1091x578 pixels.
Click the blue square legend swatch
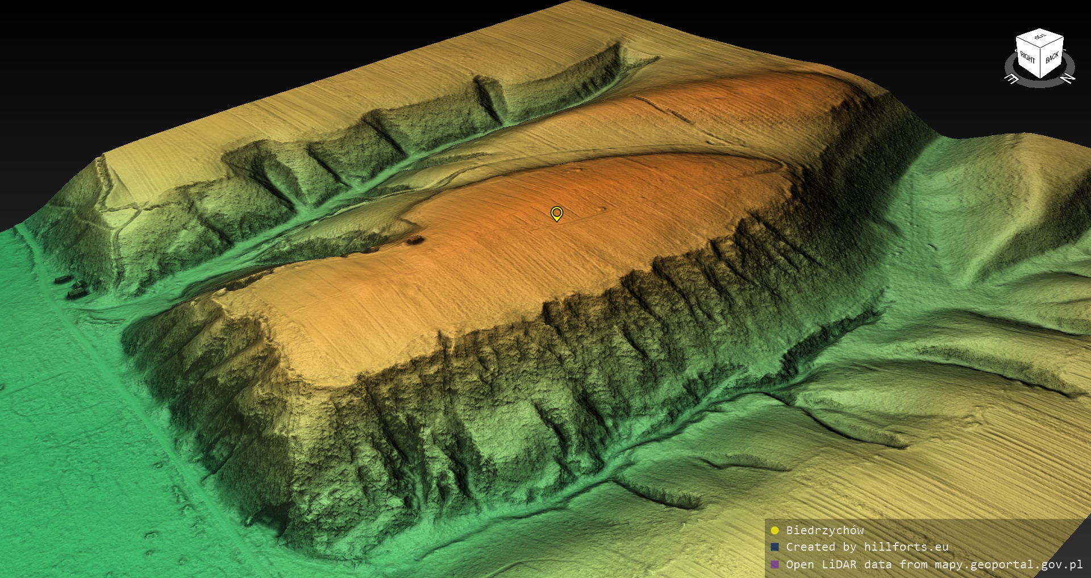(x=774, y=547)
